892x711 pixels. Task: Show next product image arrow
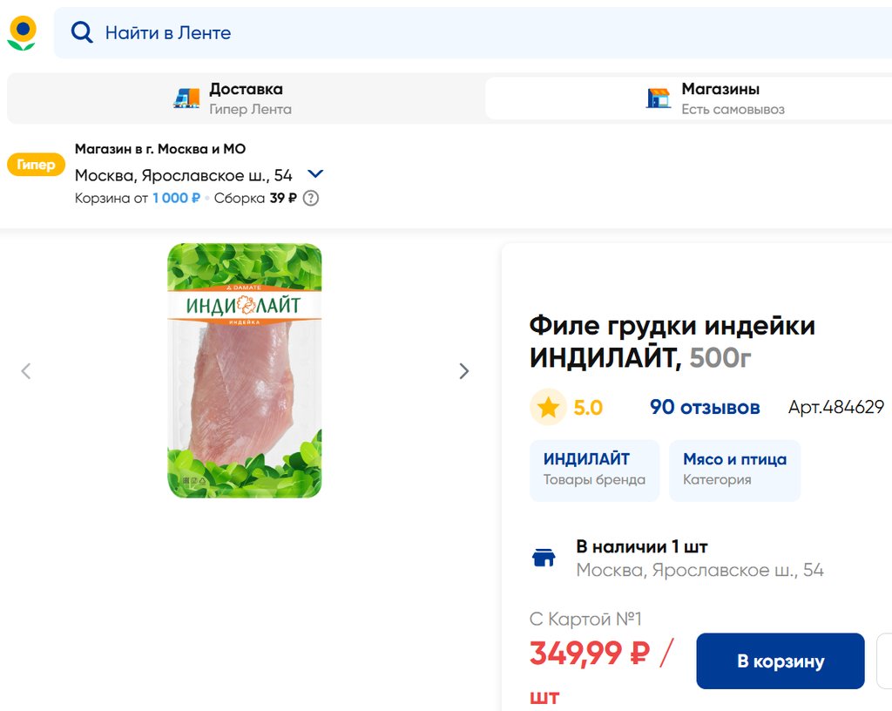(x=463, y=371)
